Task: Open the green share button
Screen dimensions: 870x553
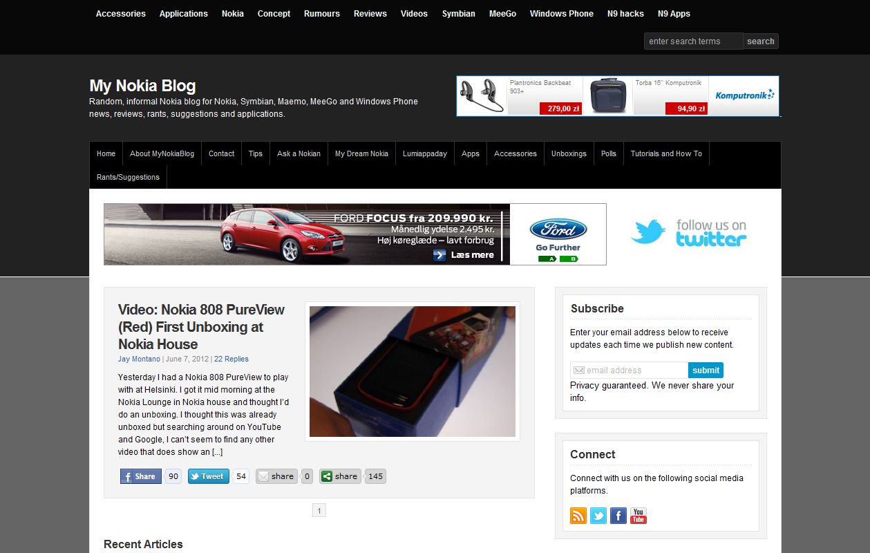Action: (340, 476)
